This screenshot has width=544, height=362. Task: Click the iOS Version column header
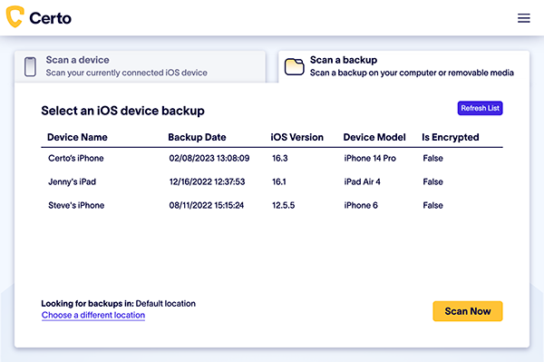click(297, 137)
